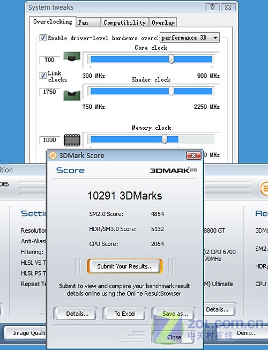The height and width of the screenshot is (350, 268).
Task: Click the core clock 700 value field
Action: [x=49, y=60]
